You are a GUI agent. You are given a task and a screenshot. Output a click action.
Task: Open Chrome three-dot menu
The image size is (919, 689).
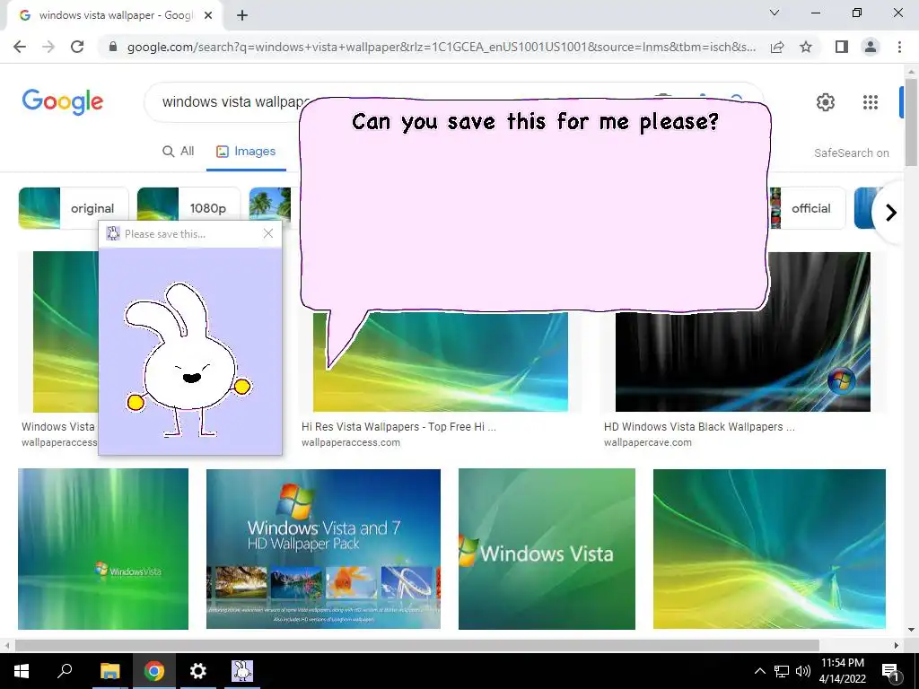click(899, 47)
